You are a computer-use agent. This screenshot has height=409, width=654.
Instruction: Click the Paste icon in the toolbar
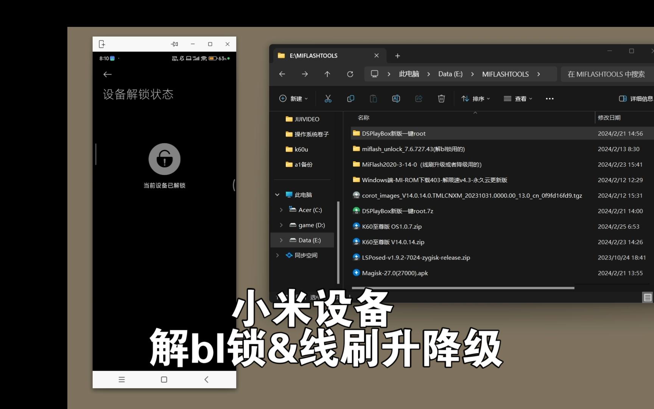373,98
